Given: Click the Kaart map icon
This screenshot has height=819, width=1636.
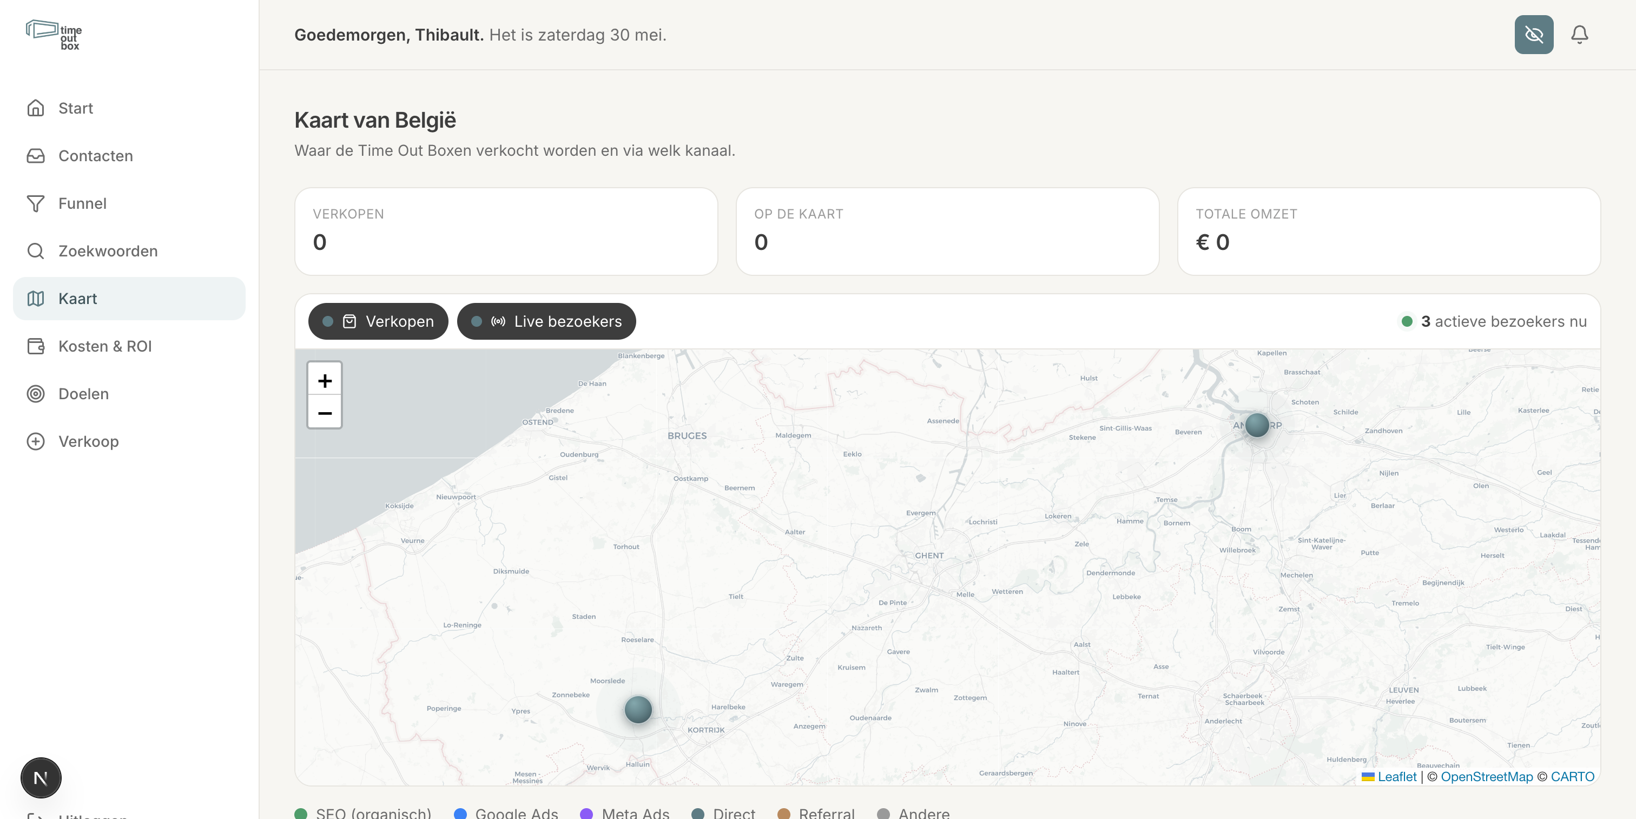Looking at the screenshot, I should pos(36,299).
